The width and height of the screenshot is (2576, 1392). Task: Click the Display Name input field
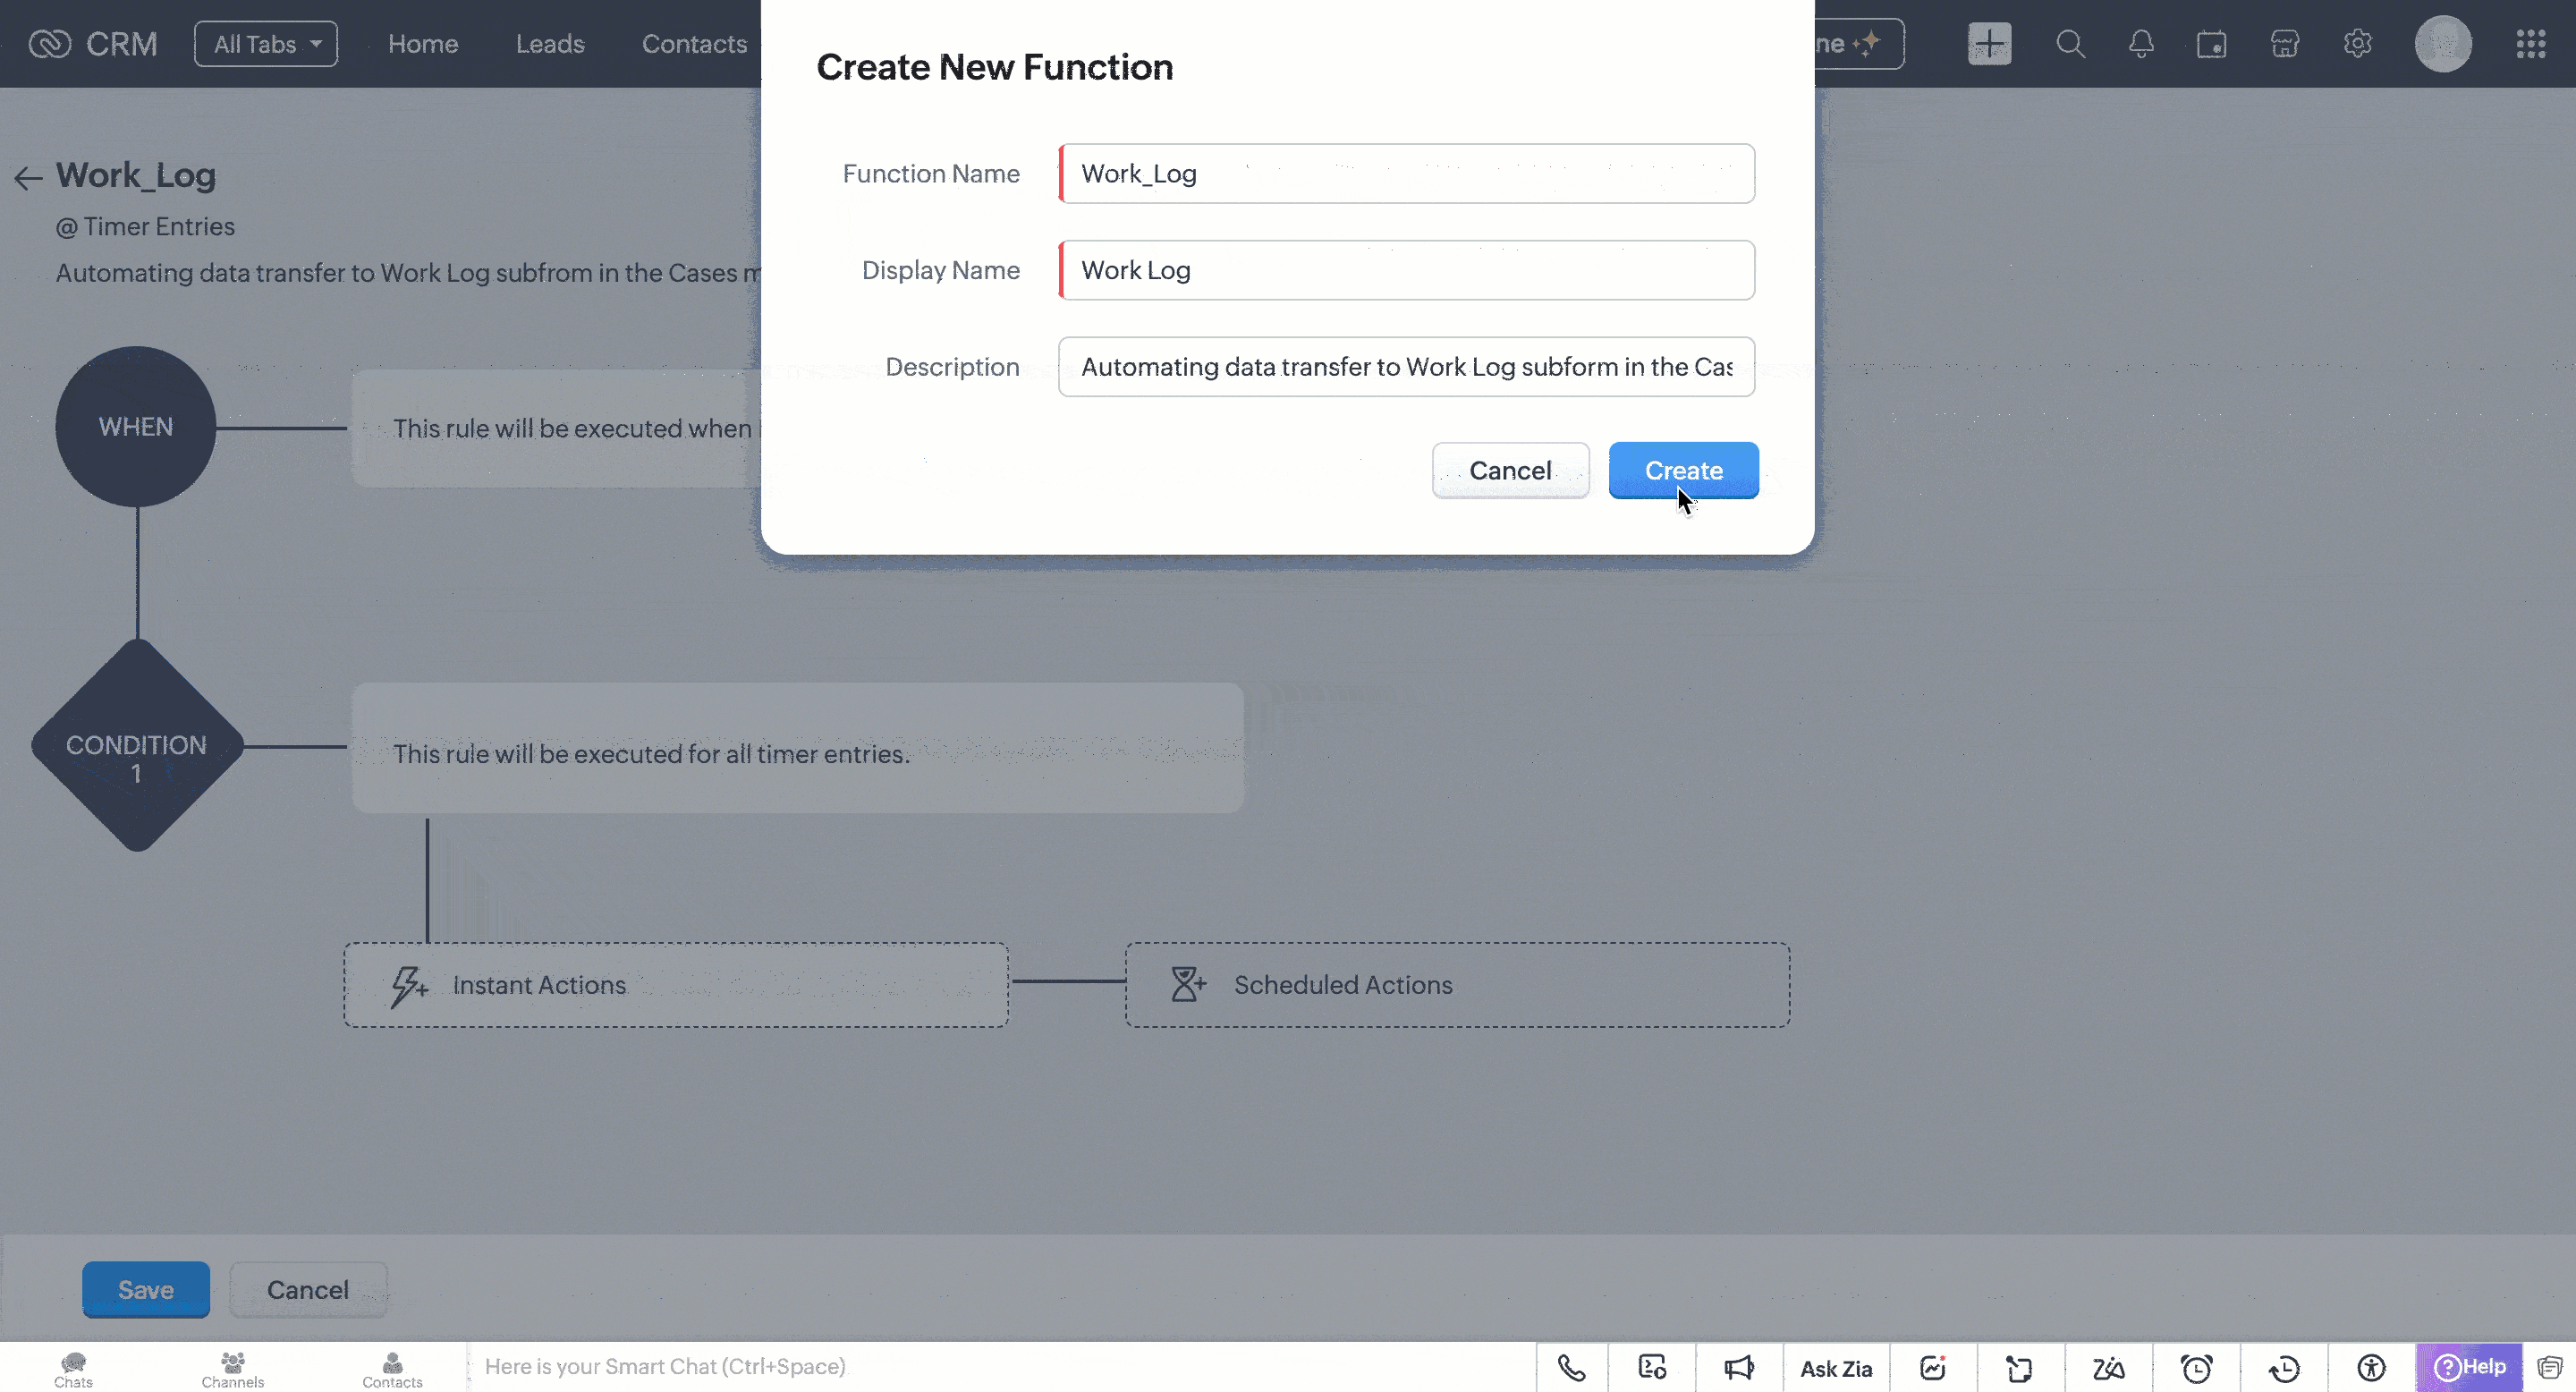pos(1405,270)
